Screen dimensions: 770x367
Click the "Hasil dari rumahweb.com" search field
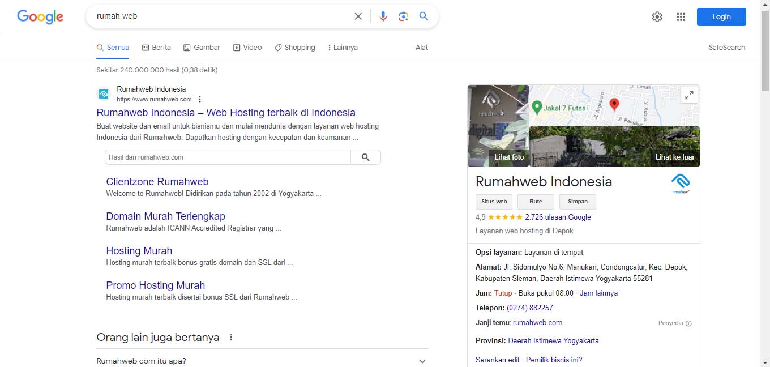(x=228, y=157)
